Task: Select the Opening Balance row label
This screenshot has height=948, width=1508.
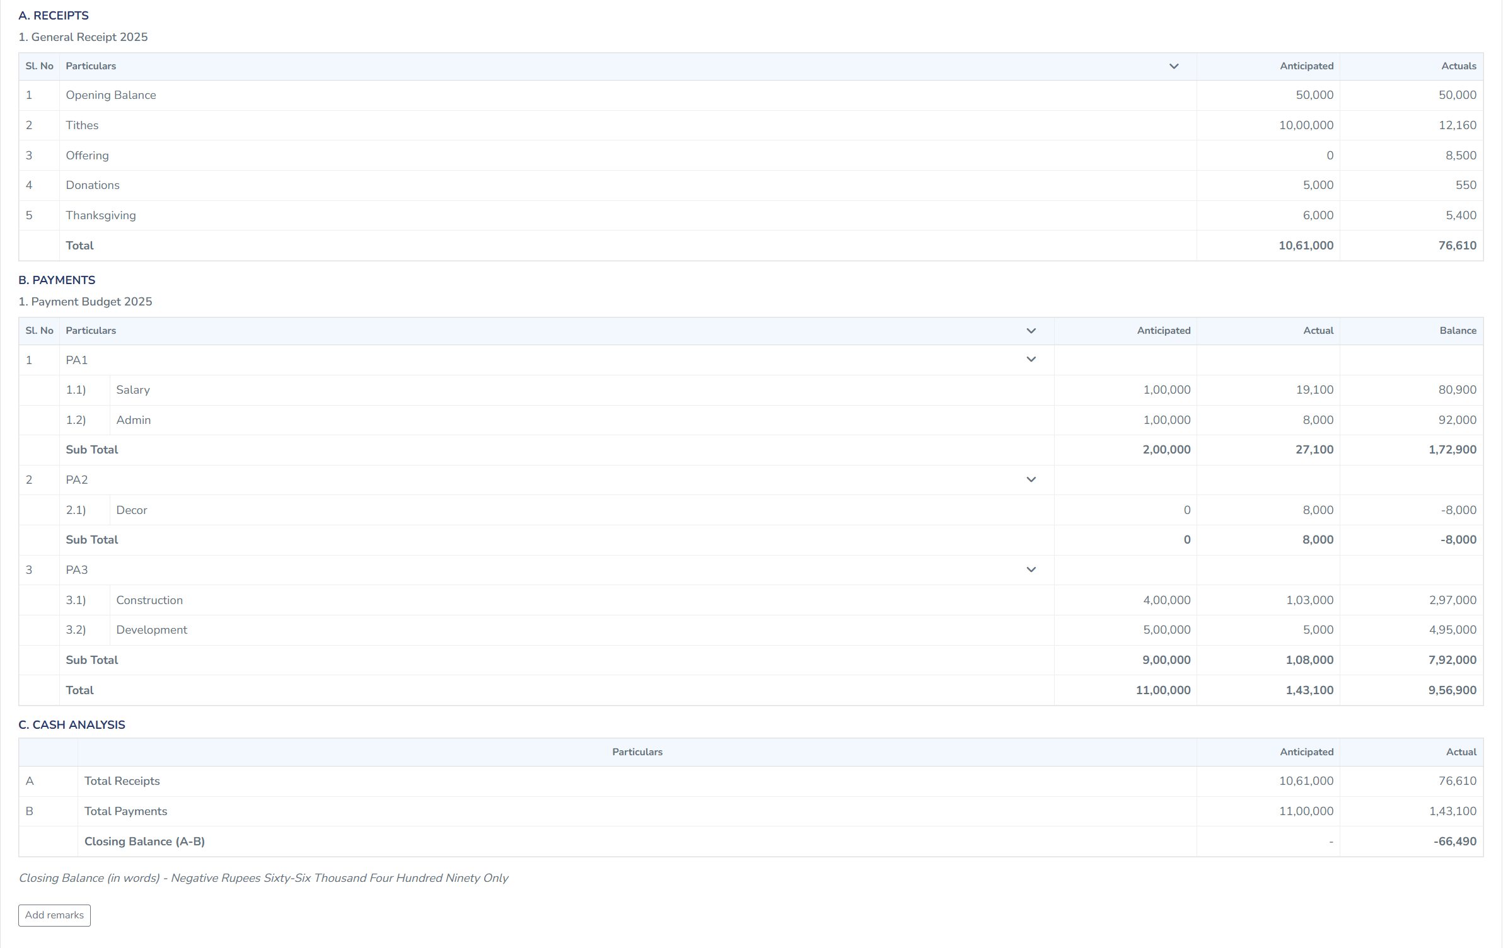Action: 111,95
